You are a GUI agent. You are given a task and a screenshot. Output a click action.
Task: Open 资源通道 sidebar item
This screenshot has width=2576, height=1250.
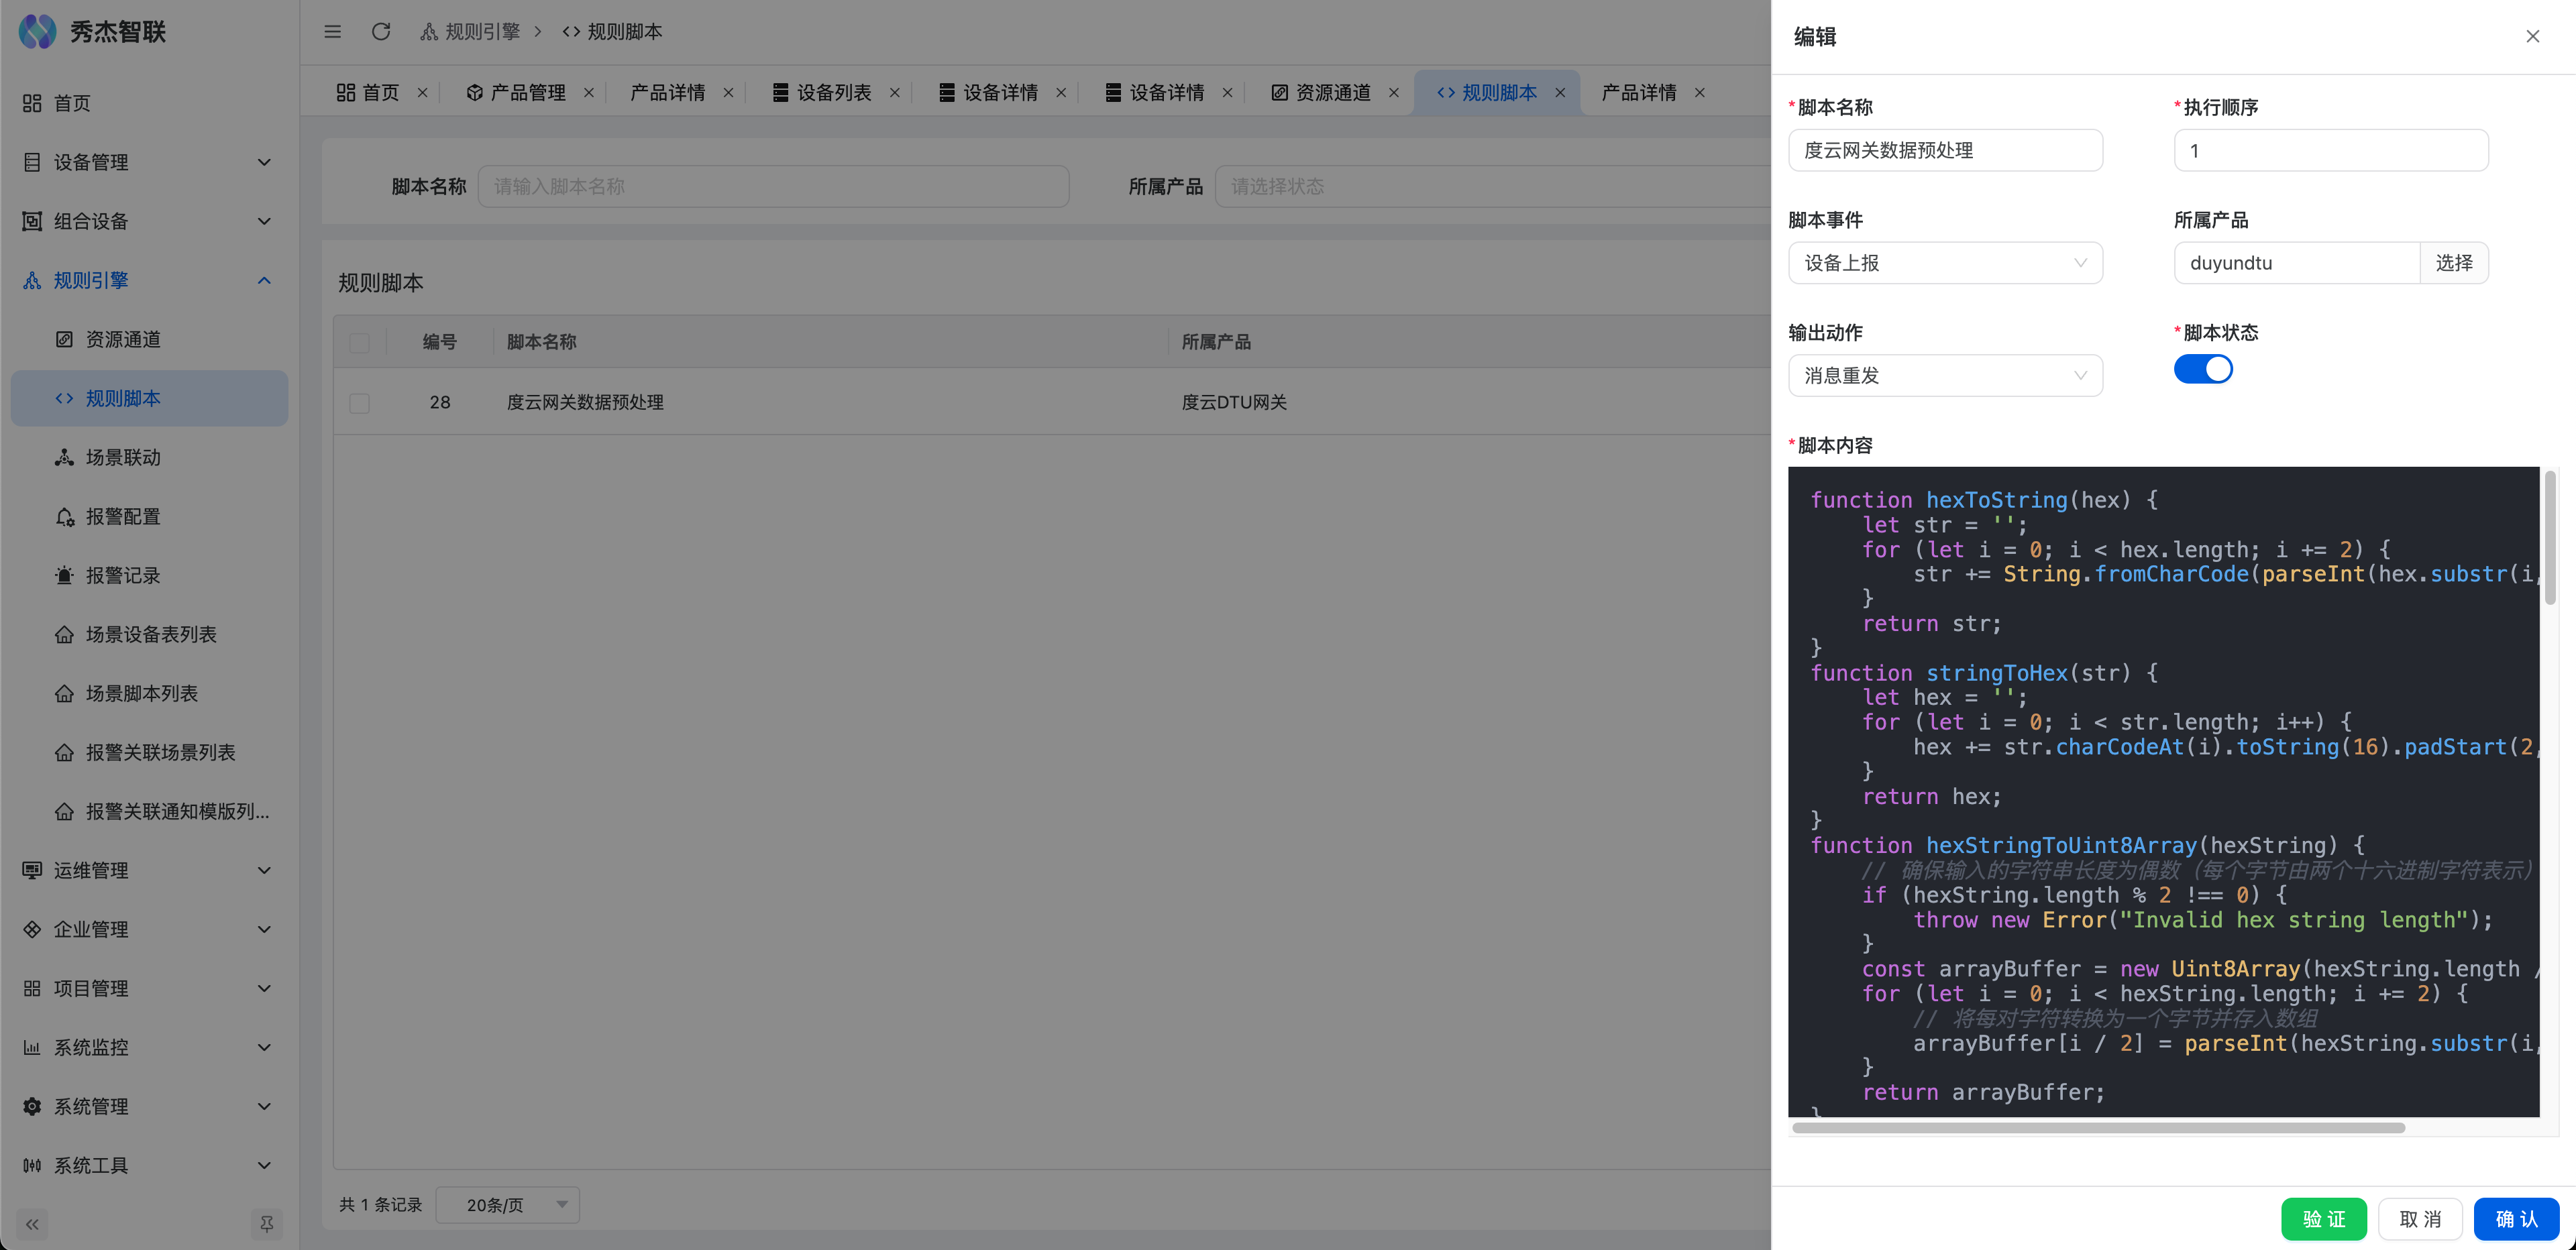pyautogui.click(x=122, y=340)
